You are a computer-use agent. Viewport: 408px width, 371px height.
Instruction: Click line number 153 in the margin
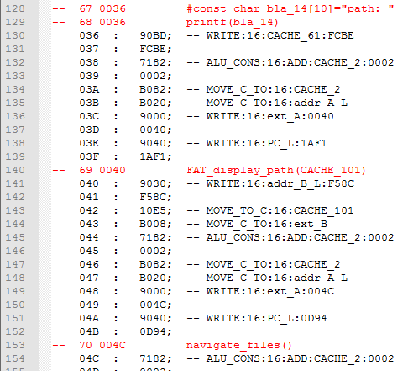pos(15,345)
